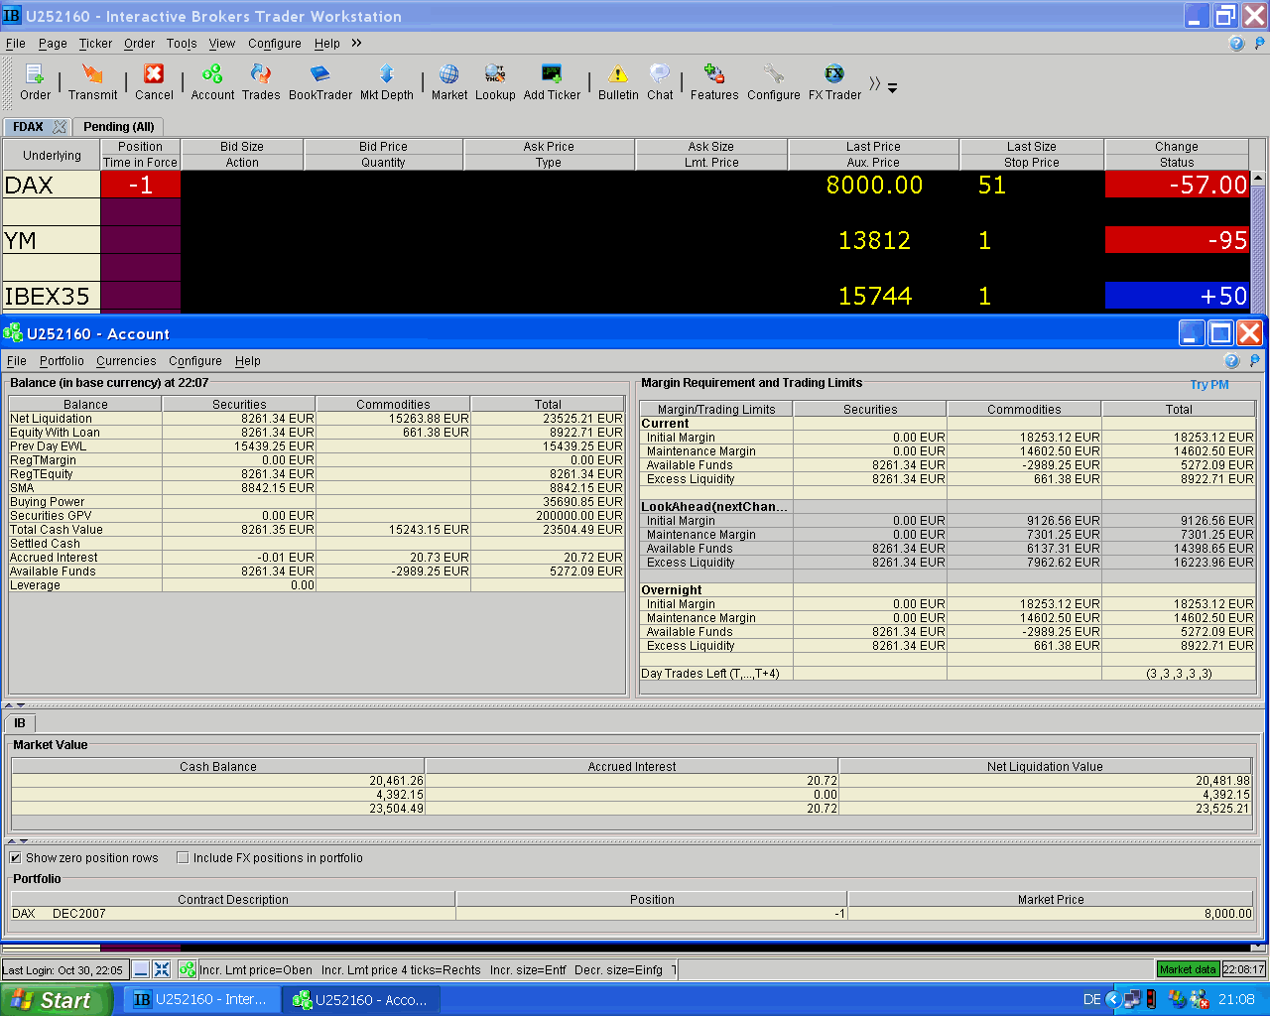Expand hidden menu items via double chevron

pyautogui.click(x=356, y=43)
